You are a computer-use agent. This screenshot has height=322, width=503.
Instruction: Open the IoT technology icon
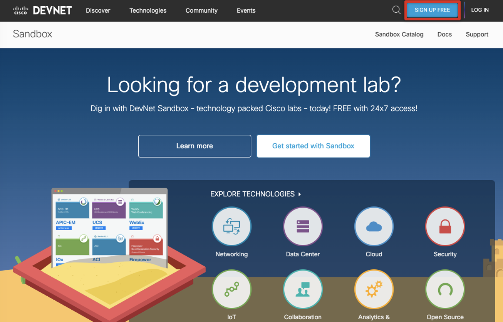[x=231, y=289]
